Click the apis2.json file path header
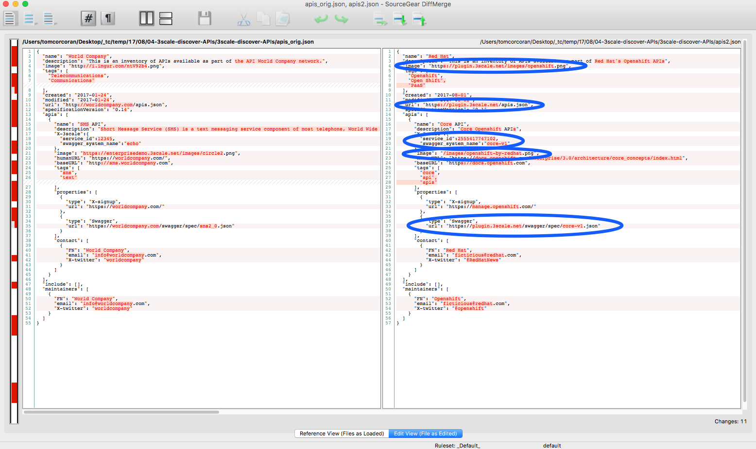This screenshot has height=449, width=756. click(610, 42)
